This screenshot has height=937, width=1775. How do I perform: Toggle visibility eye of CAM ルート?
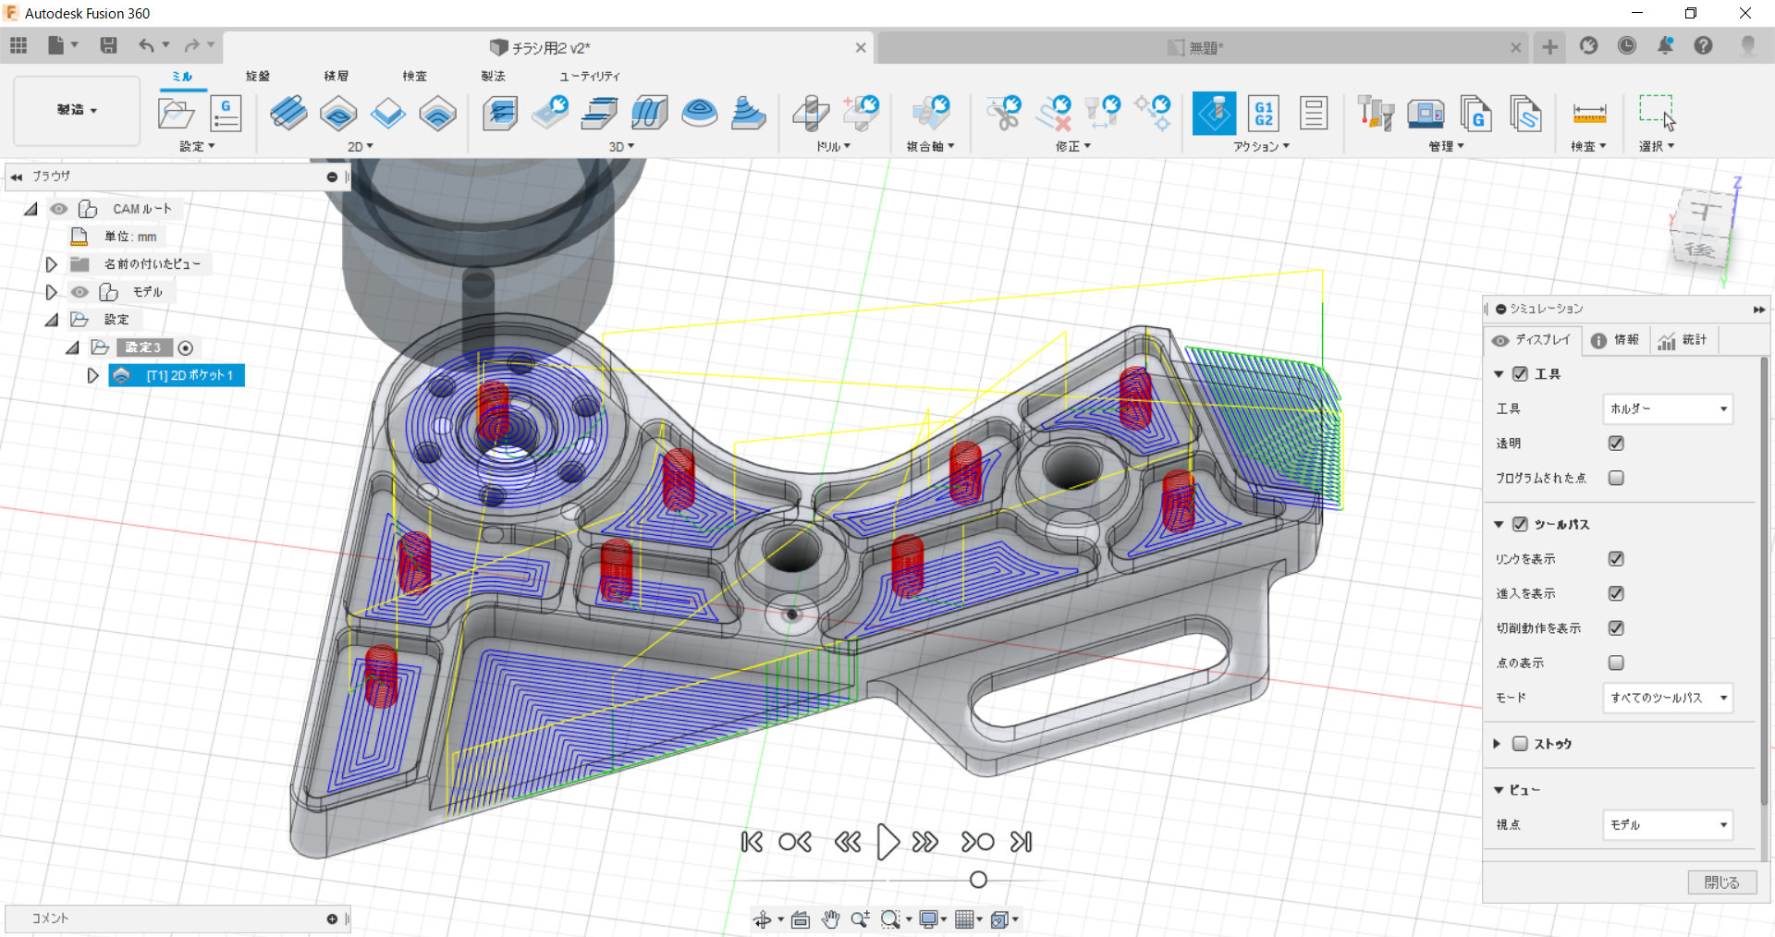pos(59,209)
